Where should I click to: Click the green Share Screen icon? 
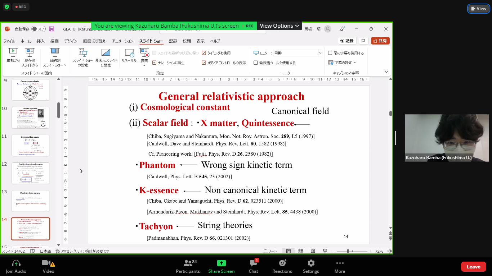click(x=222, y=263)
